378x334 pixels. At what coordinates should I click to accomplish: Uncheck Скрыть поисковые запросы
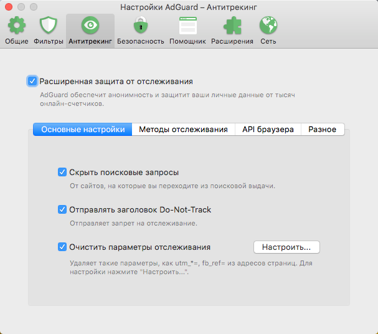(62, 172)
